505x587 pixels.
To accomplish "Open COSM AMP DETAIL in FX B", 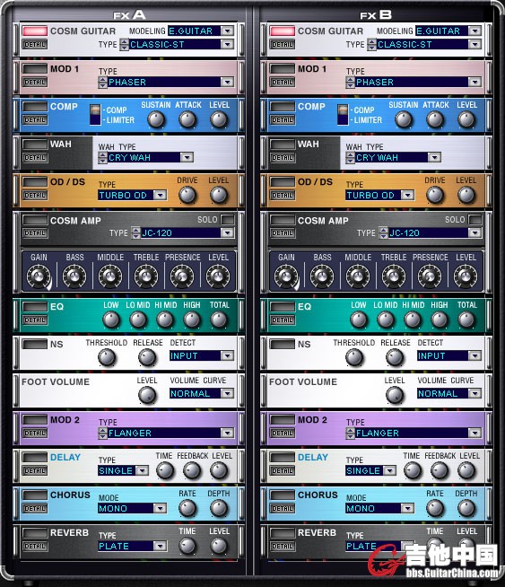I will pos(283,232).
